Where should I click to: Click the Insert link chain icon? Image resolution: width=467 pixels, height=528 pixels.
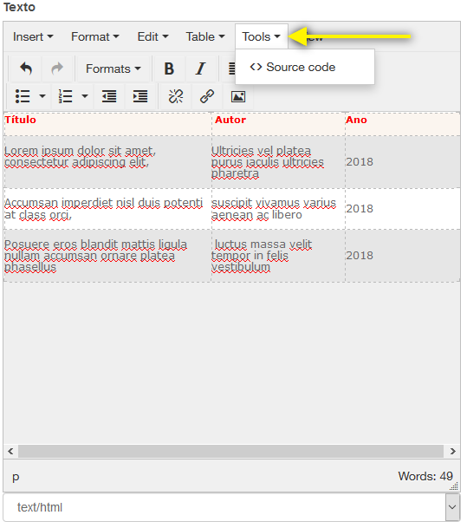point(207,96)
